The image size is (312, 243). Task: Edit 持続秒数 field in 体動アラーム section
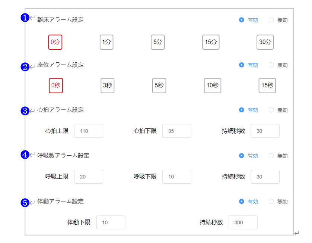click(x=243, y=222)
